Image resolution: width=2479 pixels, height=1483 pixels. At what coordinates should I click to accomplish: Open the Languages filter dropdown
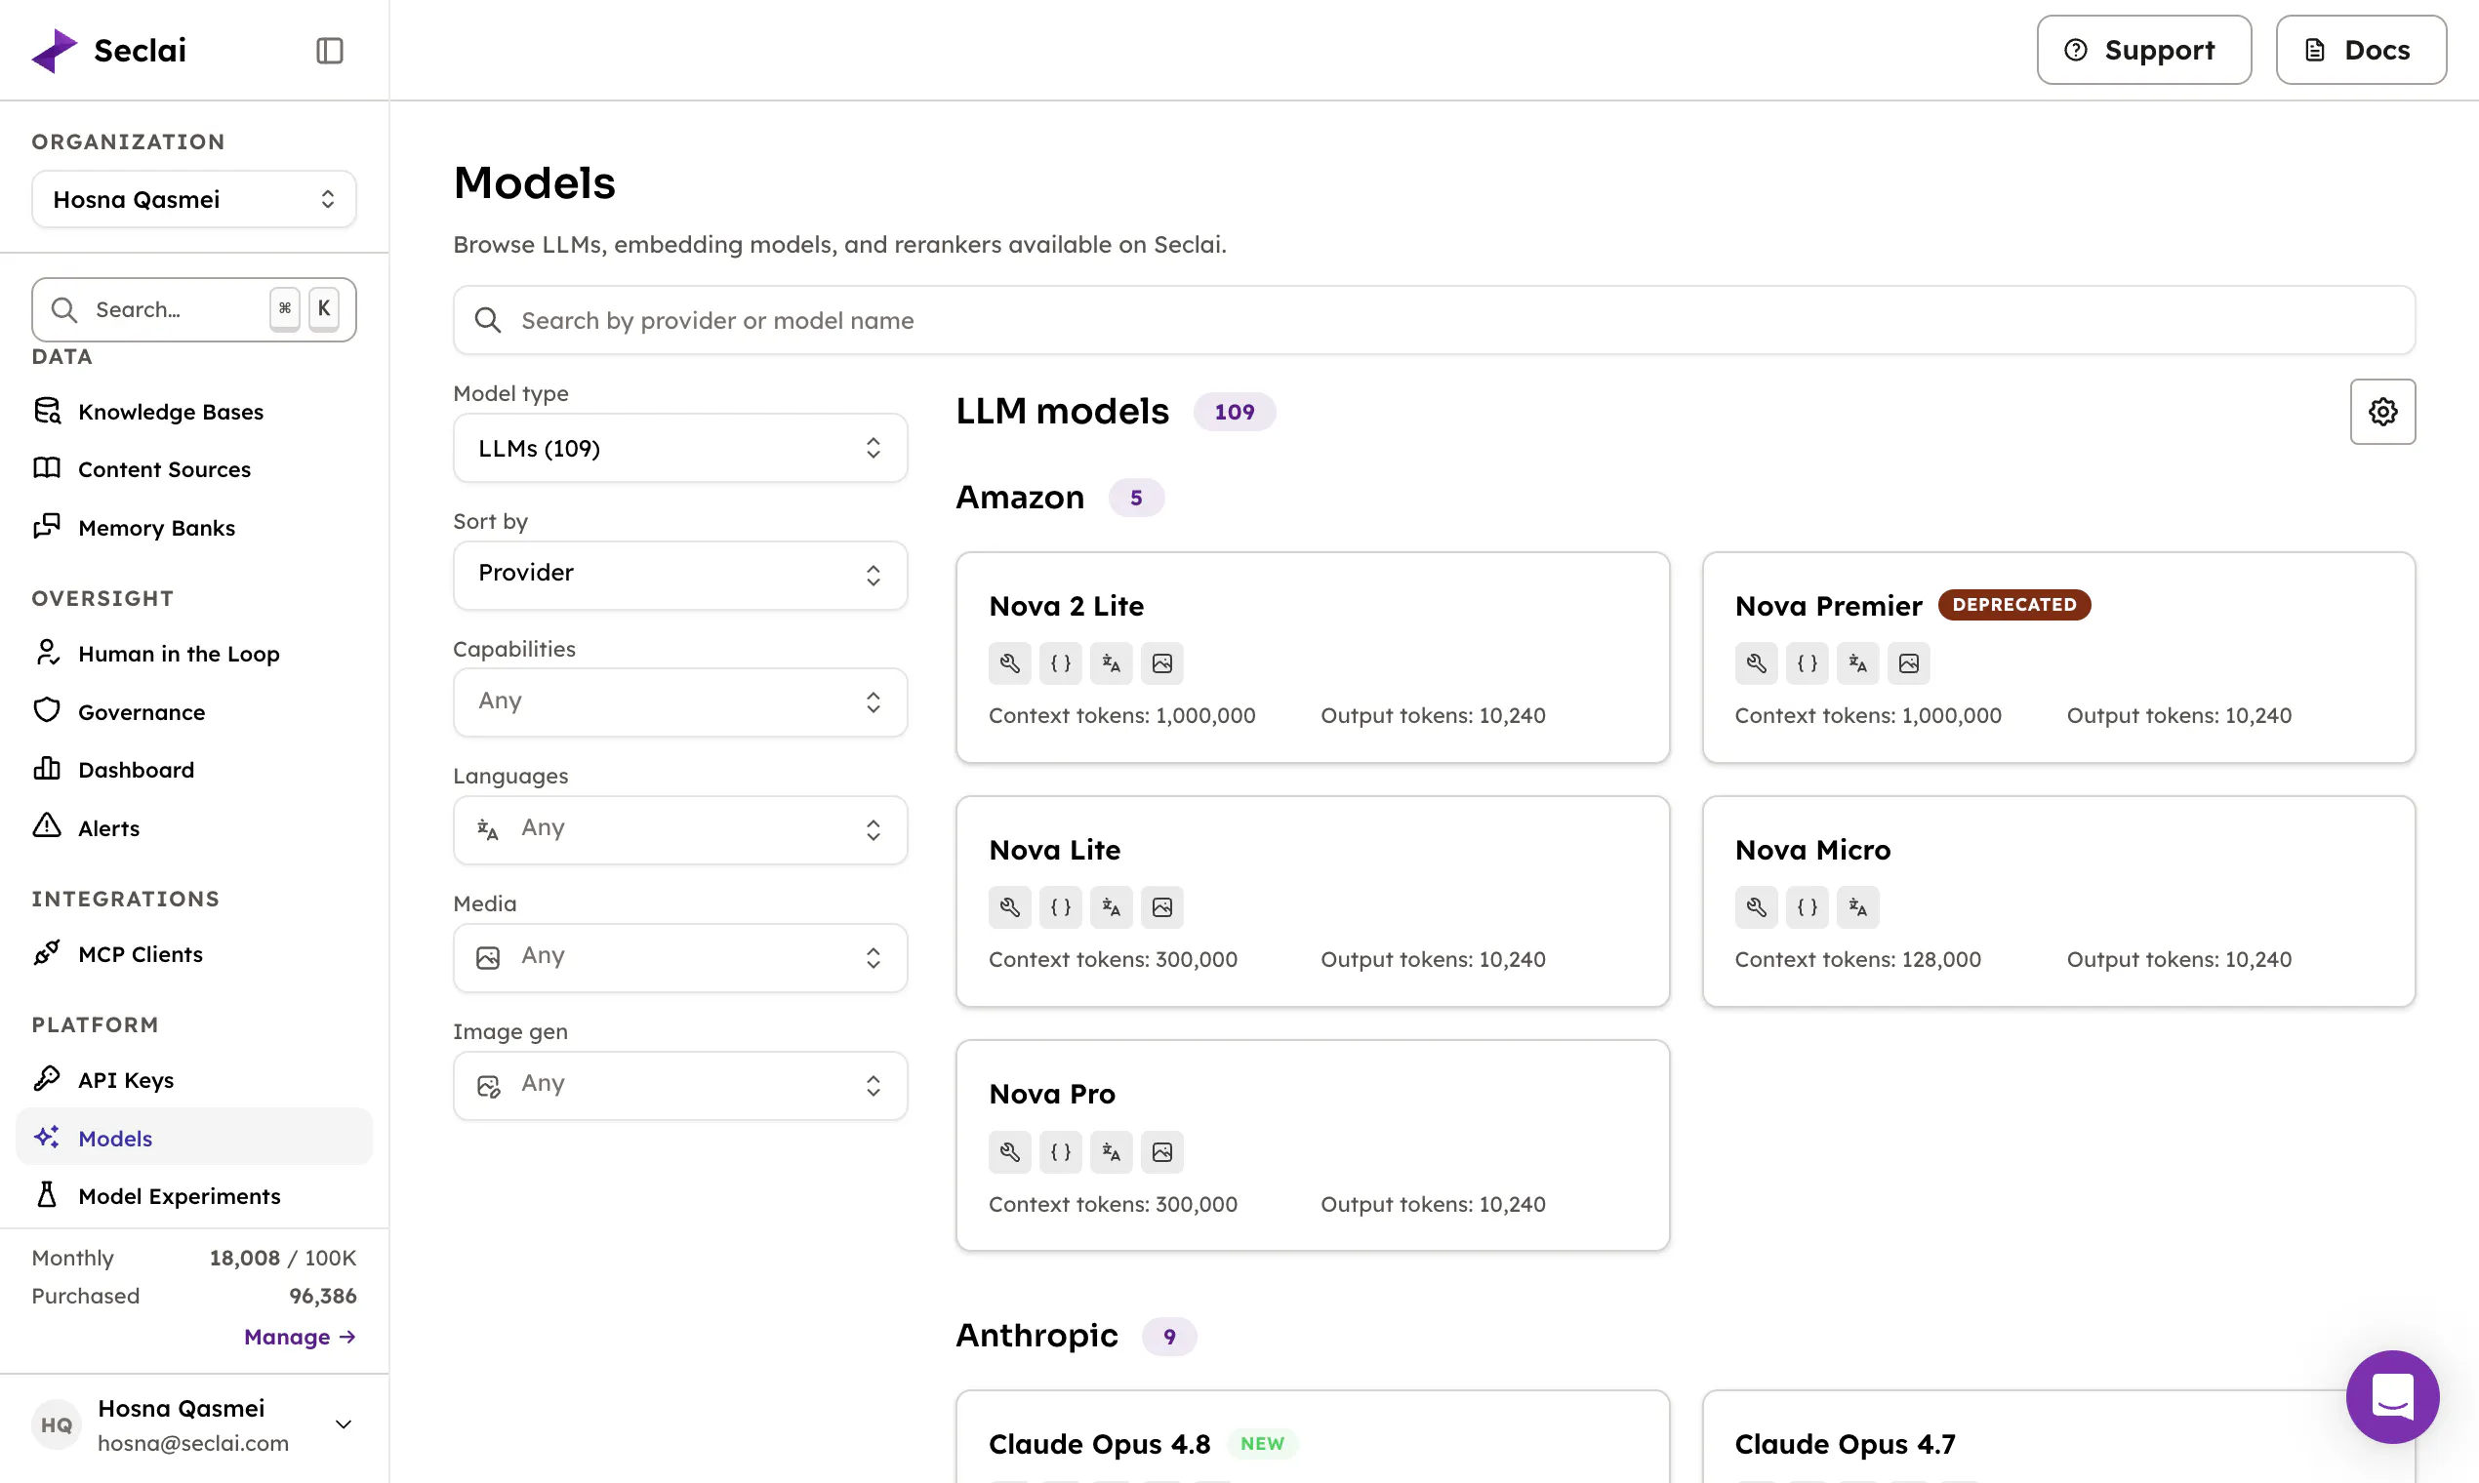[x=679, y=829]
